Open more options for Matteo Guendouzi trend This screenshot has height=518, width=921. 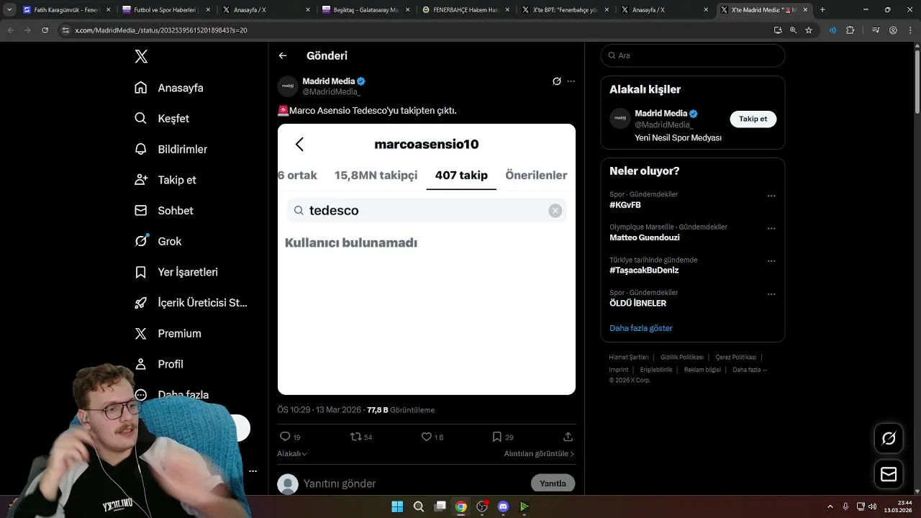[771, 229]
